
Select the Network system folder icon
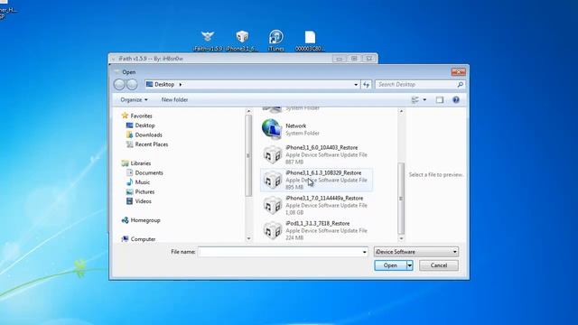coord(272,129)
